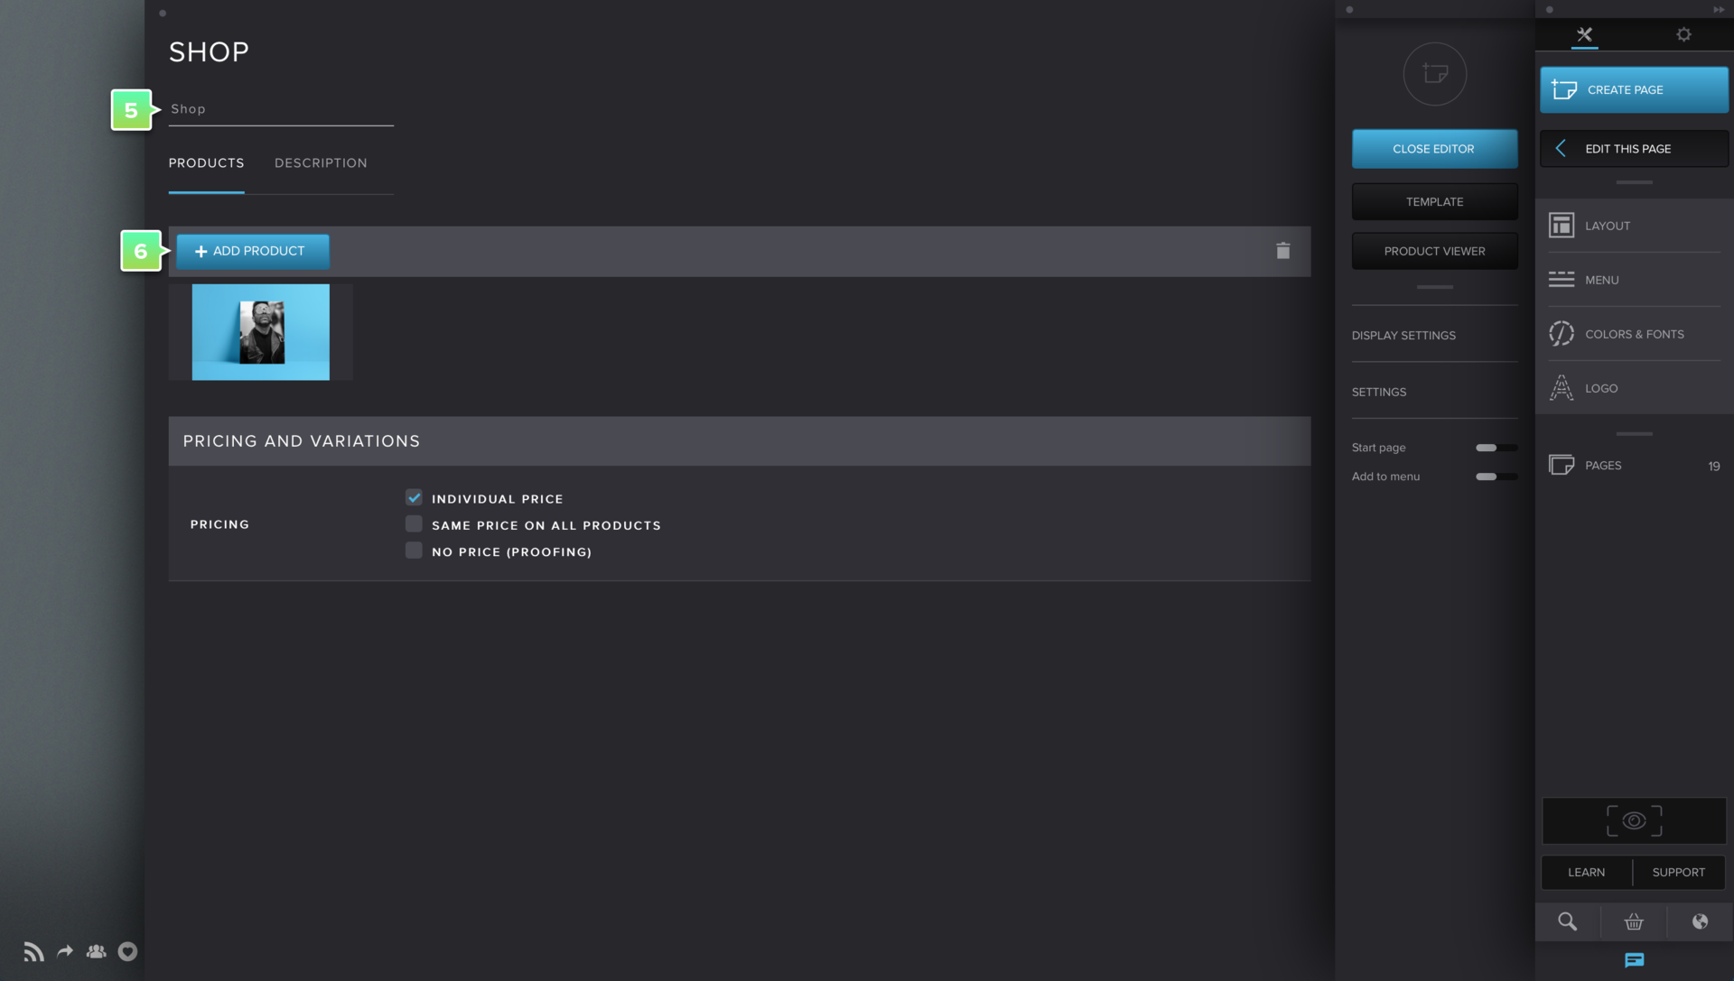Click the trash delete icon in products bar
This screenshot has height=981, width=1734.
click(1282, 251)
